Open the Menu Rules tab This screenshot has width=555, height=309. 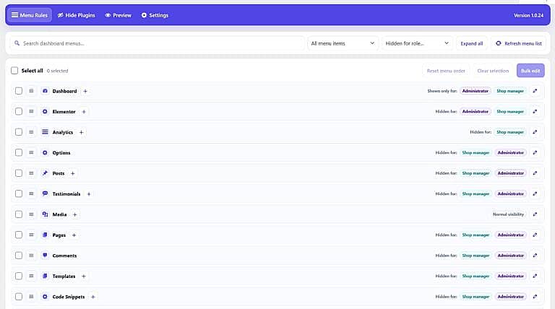tap(30, 15)
